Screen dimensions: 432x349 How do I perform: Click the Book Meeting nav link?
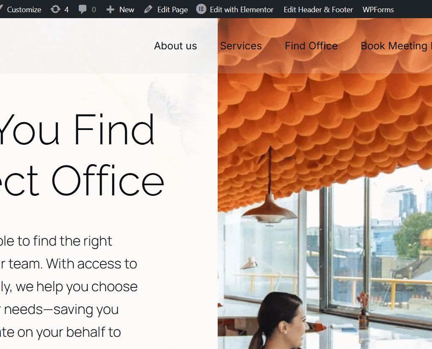396,46
